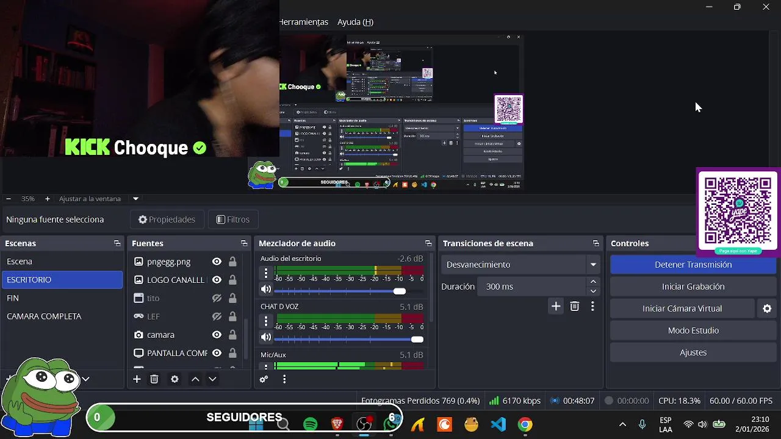
Task: Decrease transition duration with down arrow
Action: (593, 291)
